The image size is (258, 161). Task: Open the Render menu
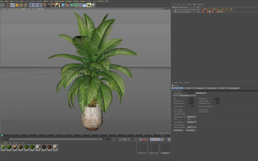point(46,1)
